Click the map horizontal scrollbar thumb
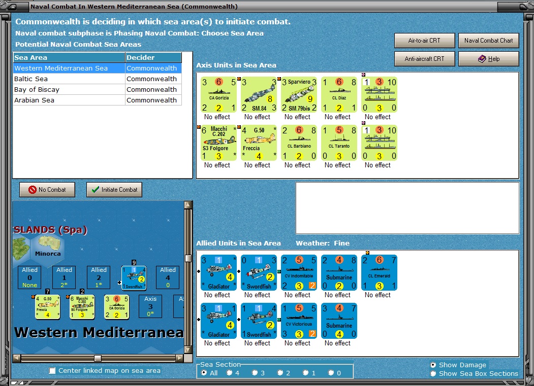 click(x=98, y=358)
